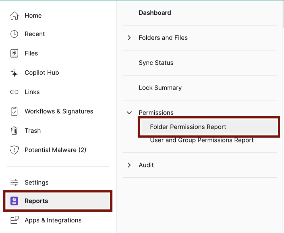
Task: Click the Potential Malware (2) label
Action: [x=55, y=150]
